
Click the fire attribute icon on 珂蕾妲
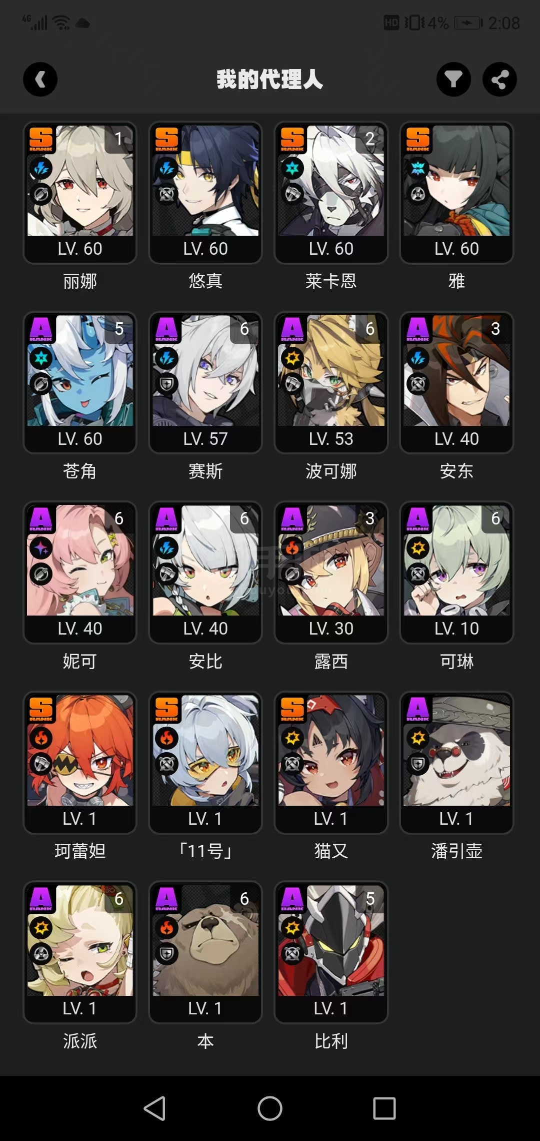[x=41, y=738]
